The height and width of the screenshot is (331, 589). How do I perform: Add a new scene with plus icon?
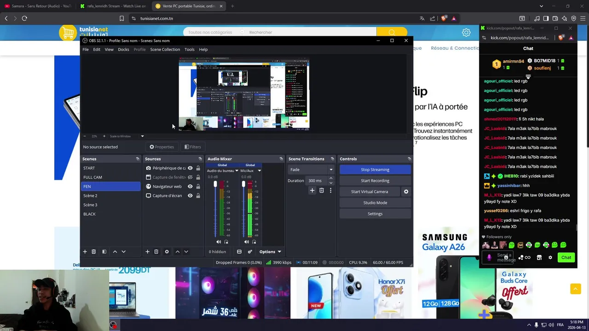coord(85,251)
